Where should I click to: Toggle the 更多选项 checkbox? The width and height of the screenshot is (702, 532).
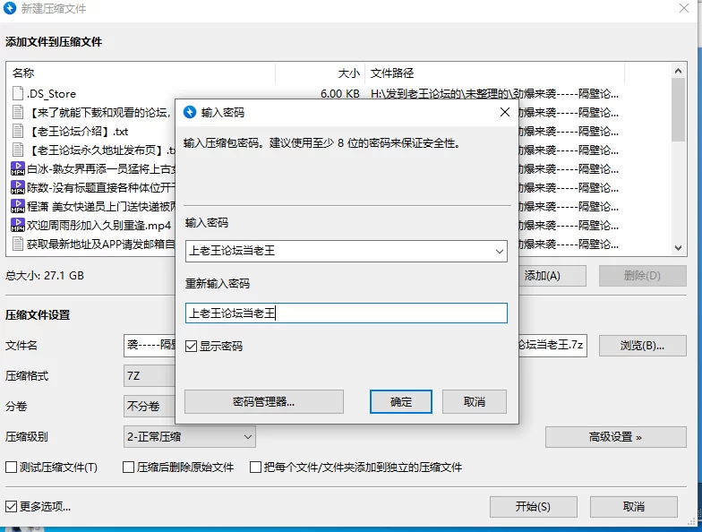pos(12,507)
